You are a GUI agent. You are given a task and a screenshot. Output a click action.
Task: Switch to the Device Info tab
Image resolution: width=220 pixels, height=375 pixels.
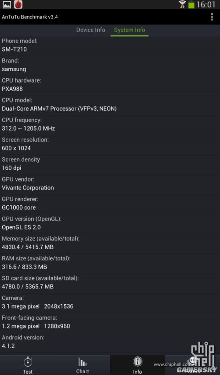(91, 30)
